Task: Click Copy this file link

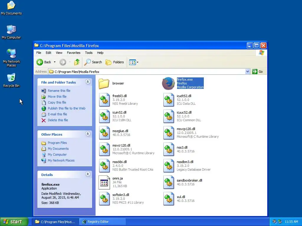Action: [57, 102]
